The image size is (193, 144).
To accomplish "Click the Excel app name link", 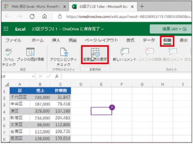I will 20,29.
